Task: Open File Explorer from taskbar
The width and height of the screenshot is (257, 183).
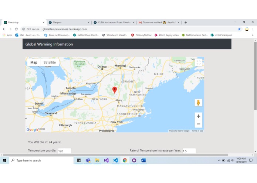Action: coord(97,160)
